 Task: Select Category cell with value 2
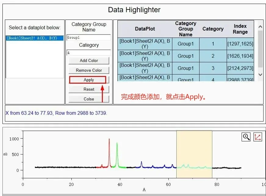coord(213,56)
